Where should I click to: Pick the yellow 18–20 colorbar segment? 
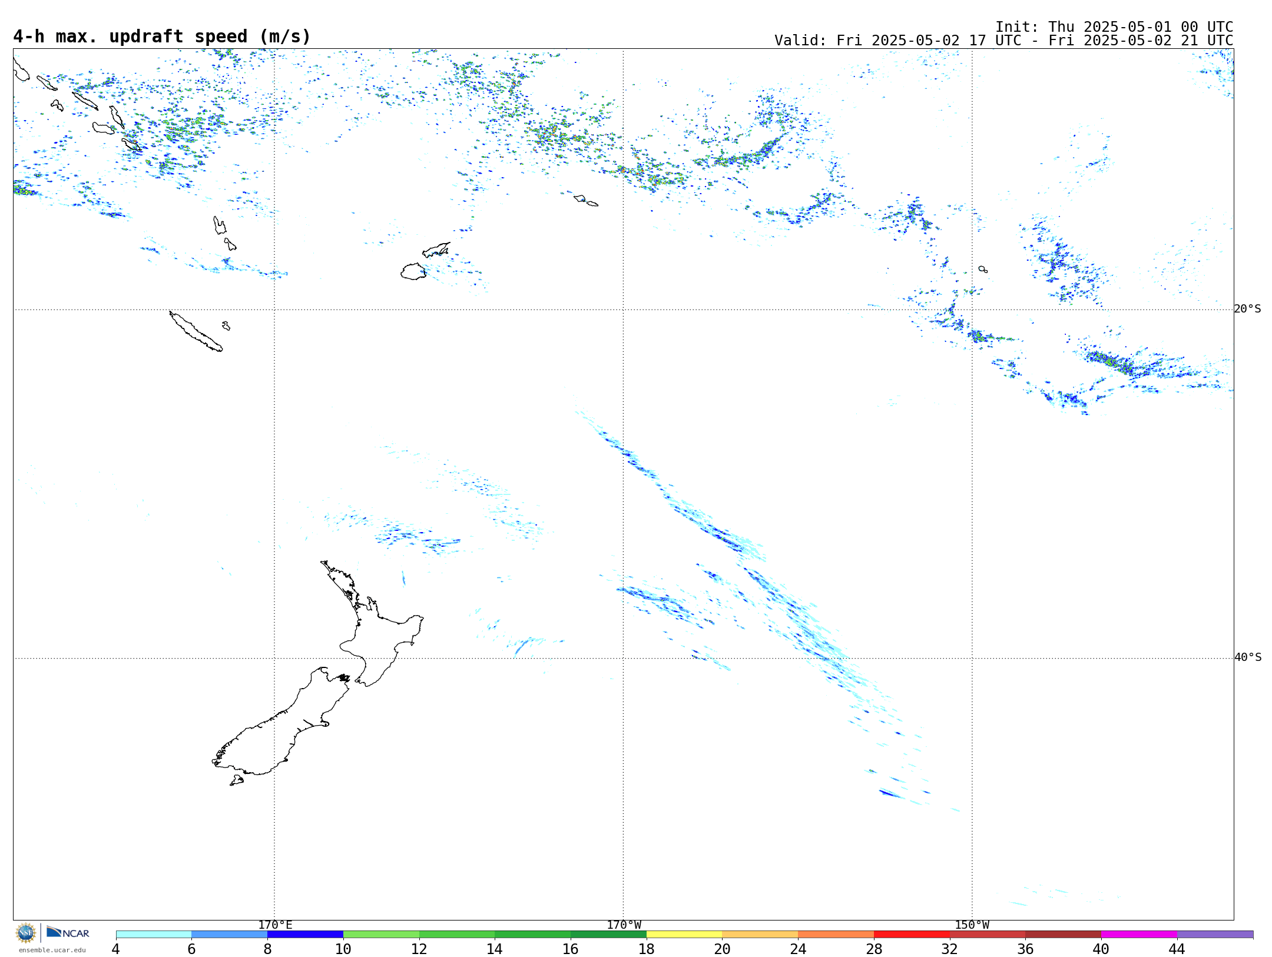(684, 934)
